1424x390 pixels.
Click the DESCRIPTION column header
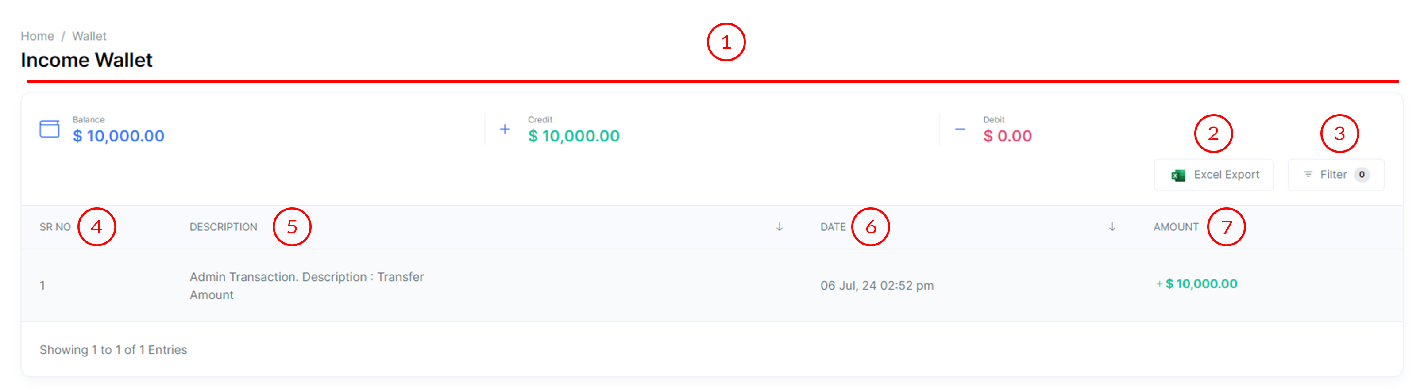tap(224, 227)
